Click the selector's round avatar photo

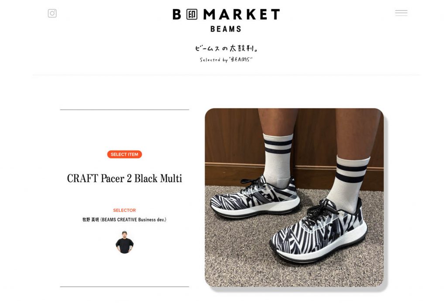pos(124,242)
